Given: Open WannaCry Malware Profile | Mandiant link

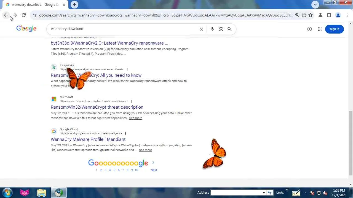Looking at the screenshot, I should [x=88, y=139].
